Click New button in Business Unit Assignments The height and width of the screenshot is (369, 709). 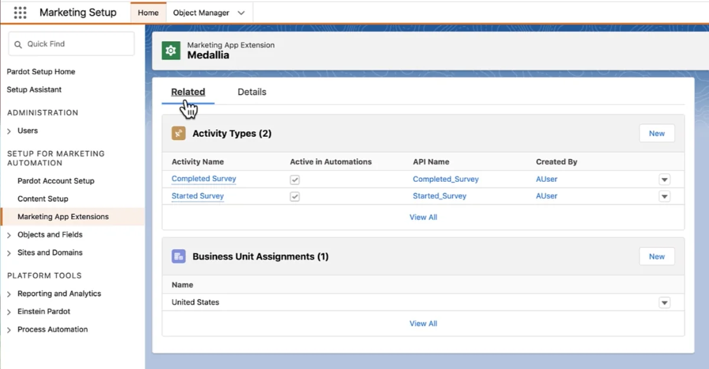[x=657, y=256]
